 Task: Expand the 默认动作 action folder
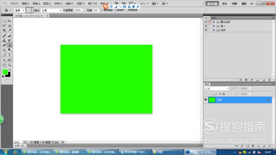[214, 22]
